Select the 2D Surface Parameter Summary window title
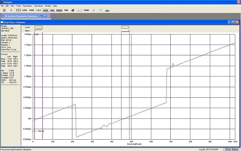Screen dimensions: 241x151 click(x=21, y=16)
